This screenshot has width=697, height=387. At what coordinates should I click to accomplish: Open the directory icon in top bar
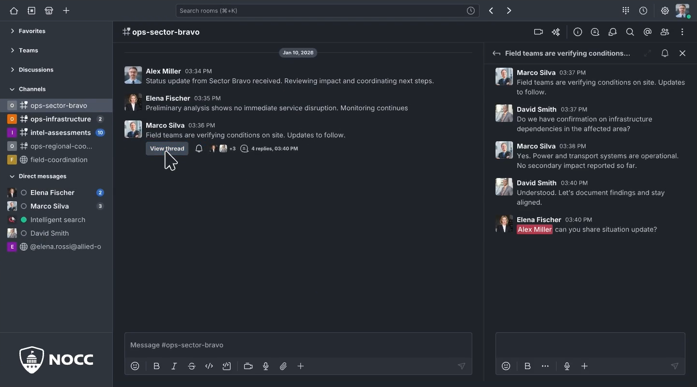coord(31,11)
